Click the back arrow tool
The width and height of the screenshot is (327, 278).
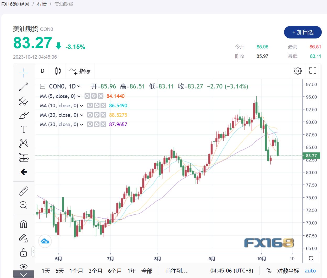[x=24, y=172]
